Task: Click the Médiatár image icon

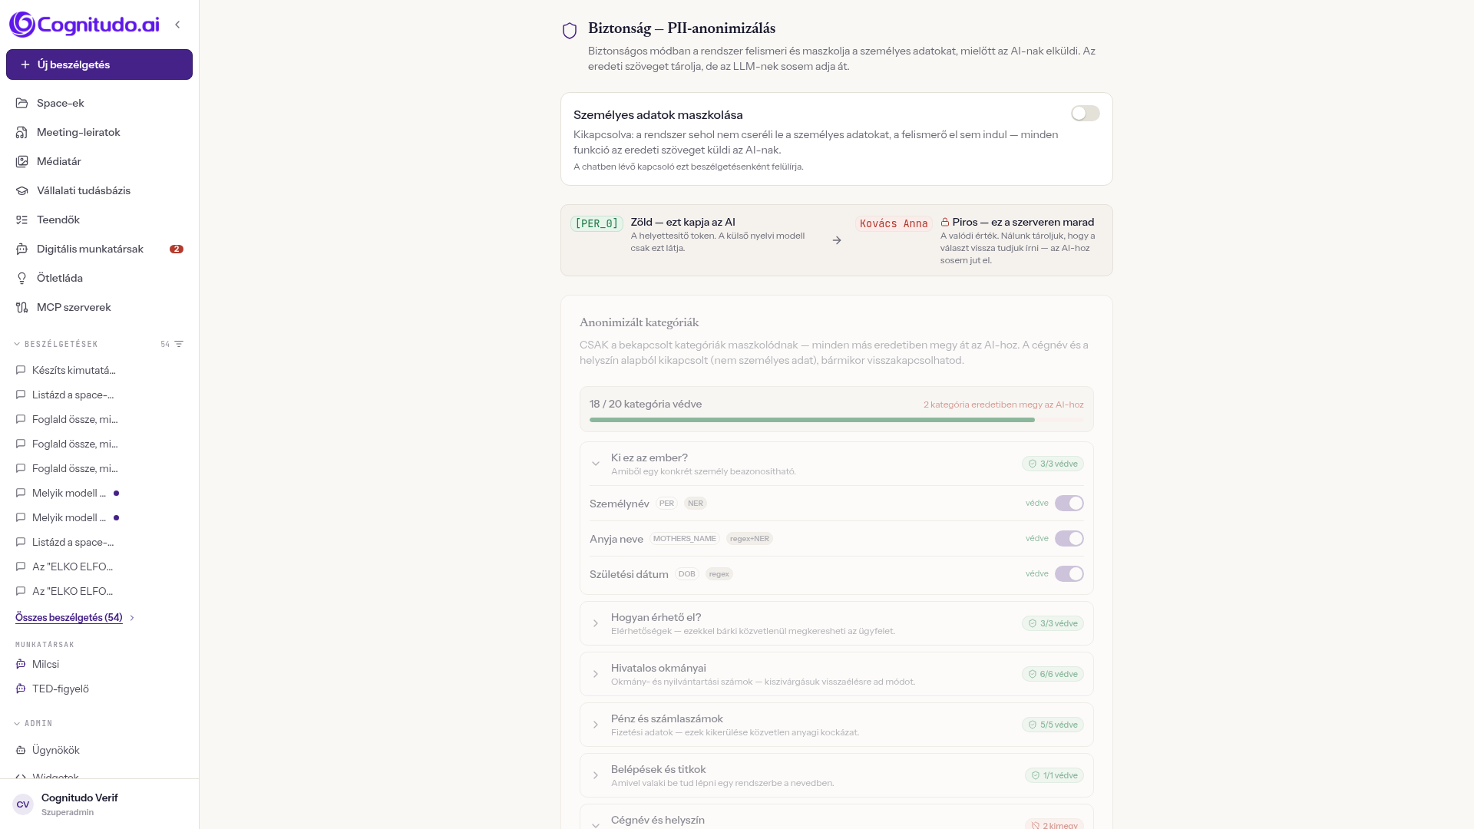Action: 21,161
